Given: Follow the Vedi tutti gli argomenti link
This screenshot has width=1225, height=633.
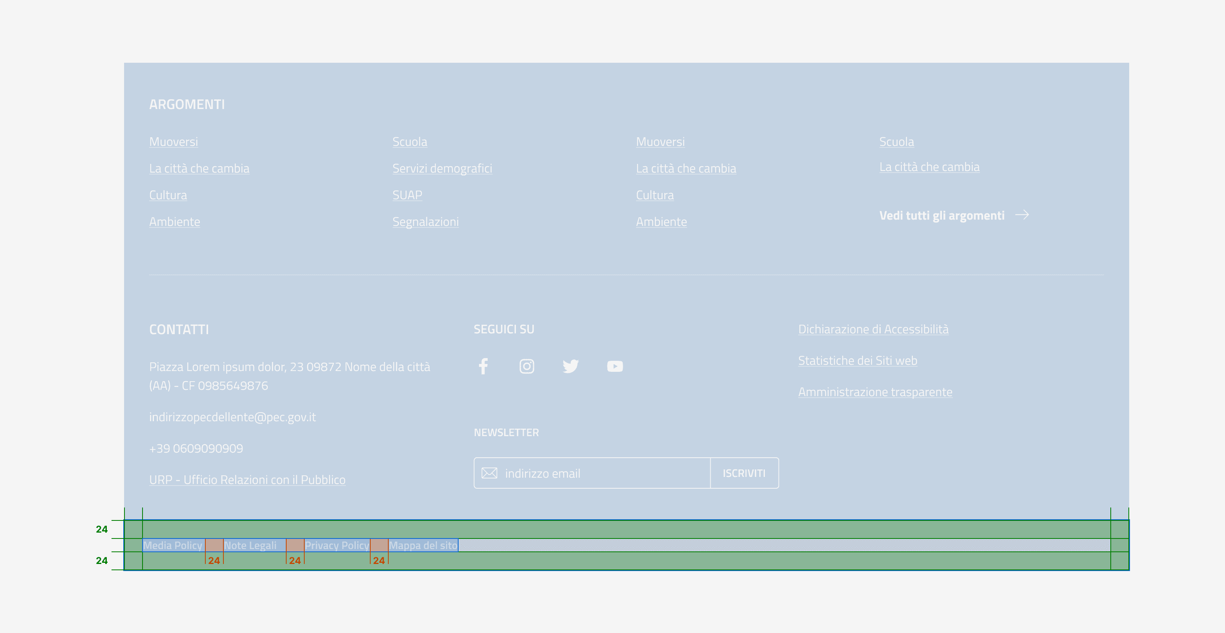Looking at the screenshot, I should [x=941, y=216].
